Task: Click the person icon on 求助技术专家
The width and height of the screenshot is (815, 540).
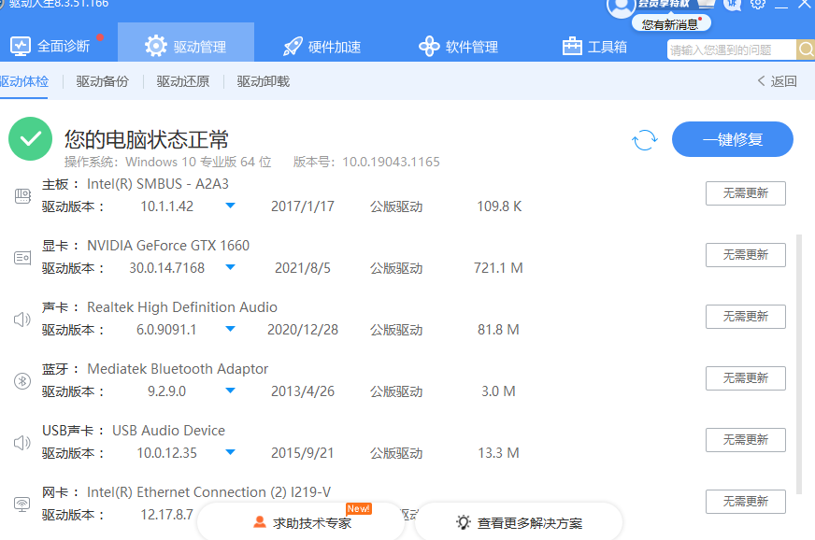Action: coord(260,522)
